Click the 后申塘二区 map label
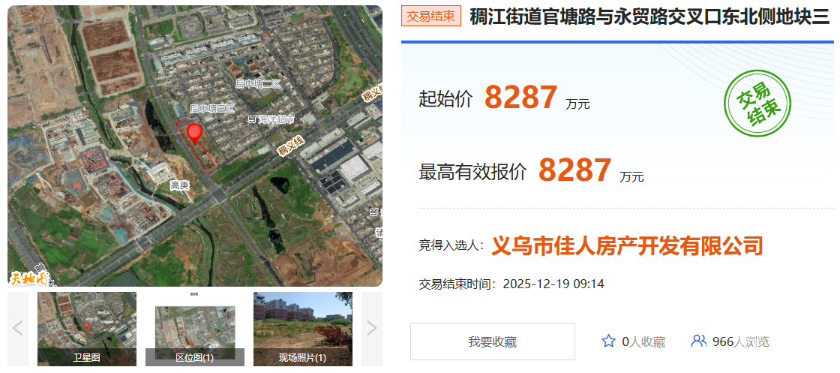840x373 pixels. pyautogui.click(x=258, y=83)
